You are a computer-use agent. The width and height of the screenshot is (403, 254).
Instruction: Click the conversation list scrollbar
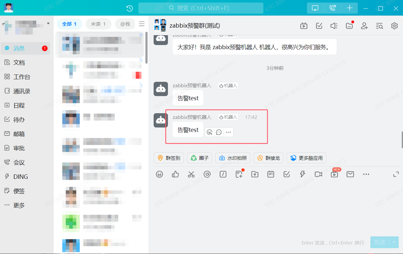146,48
